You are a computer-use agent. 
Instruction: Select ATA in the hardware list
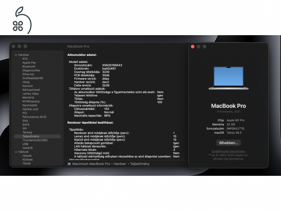point(25,59)
